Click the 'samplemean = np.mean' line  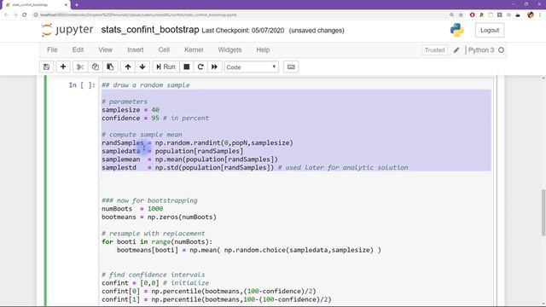[x=189, y=159]
